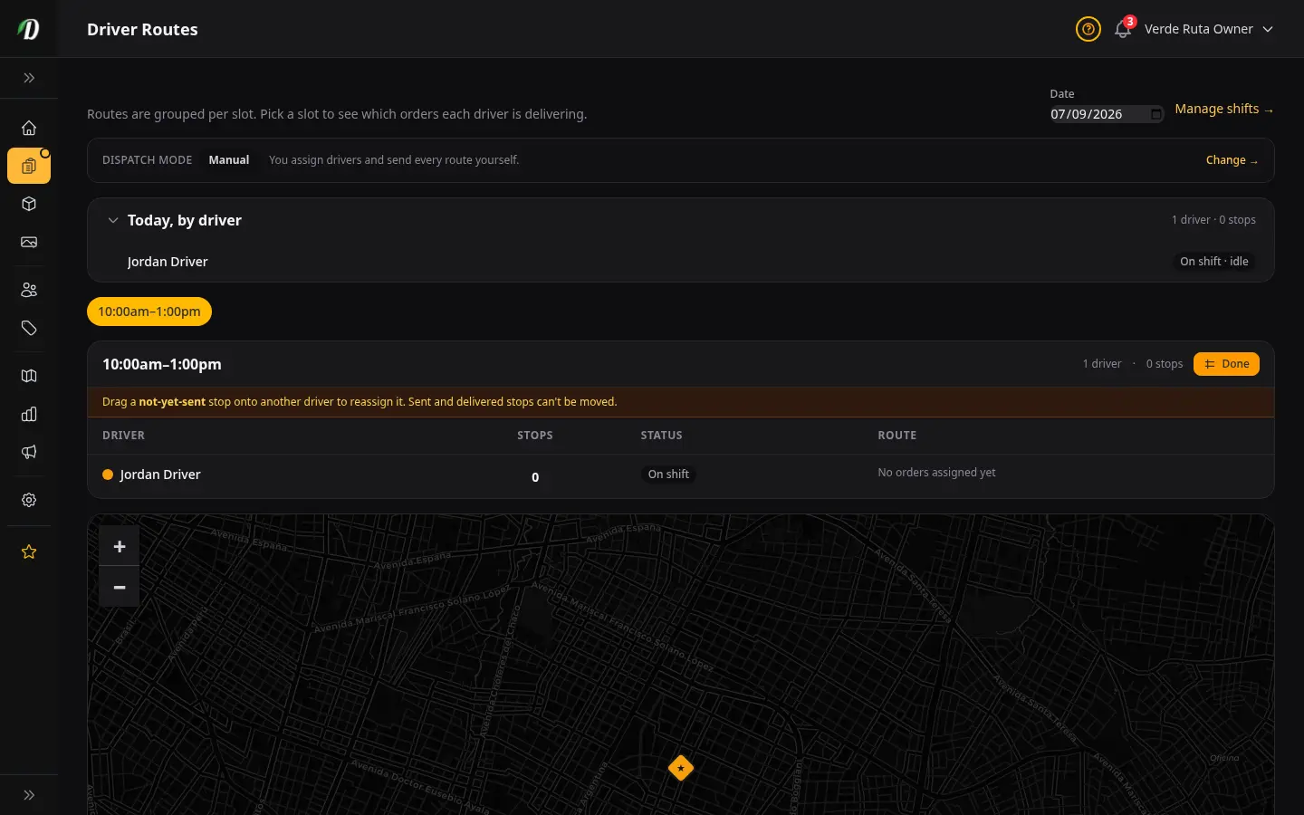
Task: Click the date input field
Action: click(x=1107, y=114)
